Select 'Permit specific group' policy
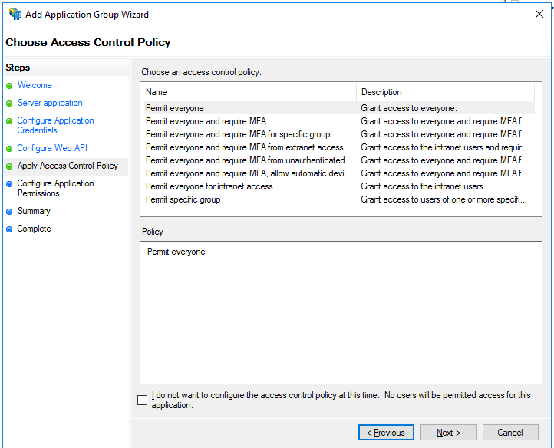The width and height of the screenshot is (554, 448). (183, 199)
